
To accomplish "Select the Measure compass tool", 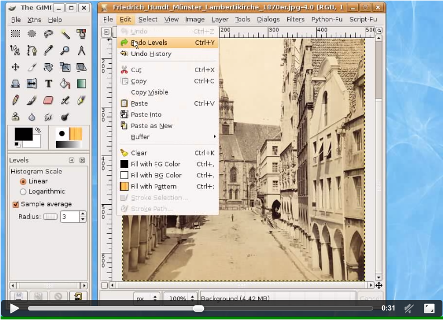I will [x=82, y=50].
